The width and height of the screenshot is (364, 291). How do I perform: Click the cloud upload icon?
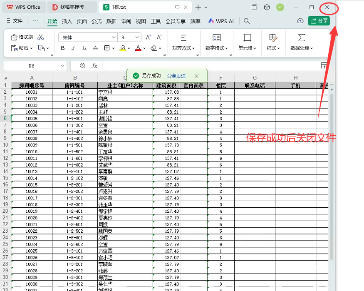tap(300, 21)
